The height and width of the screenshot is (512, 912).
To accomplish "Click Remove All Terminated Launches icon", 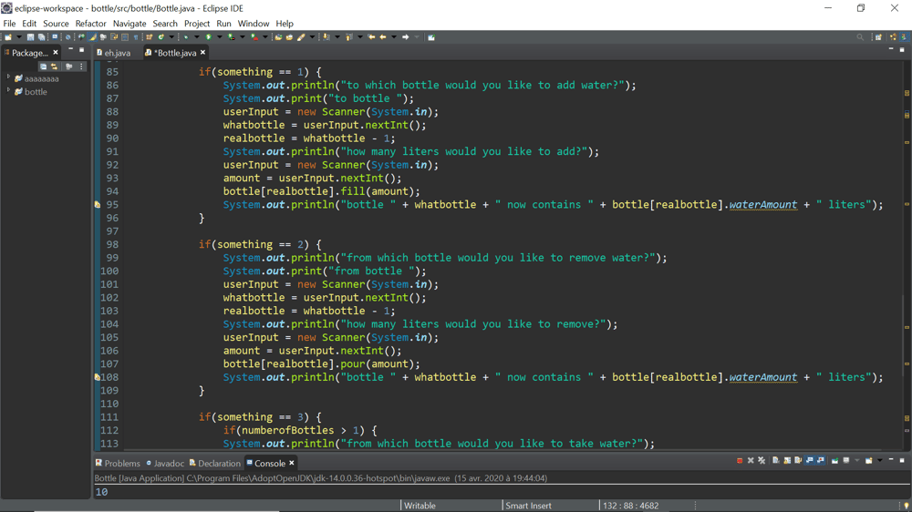I will click(x=762, y=461).
